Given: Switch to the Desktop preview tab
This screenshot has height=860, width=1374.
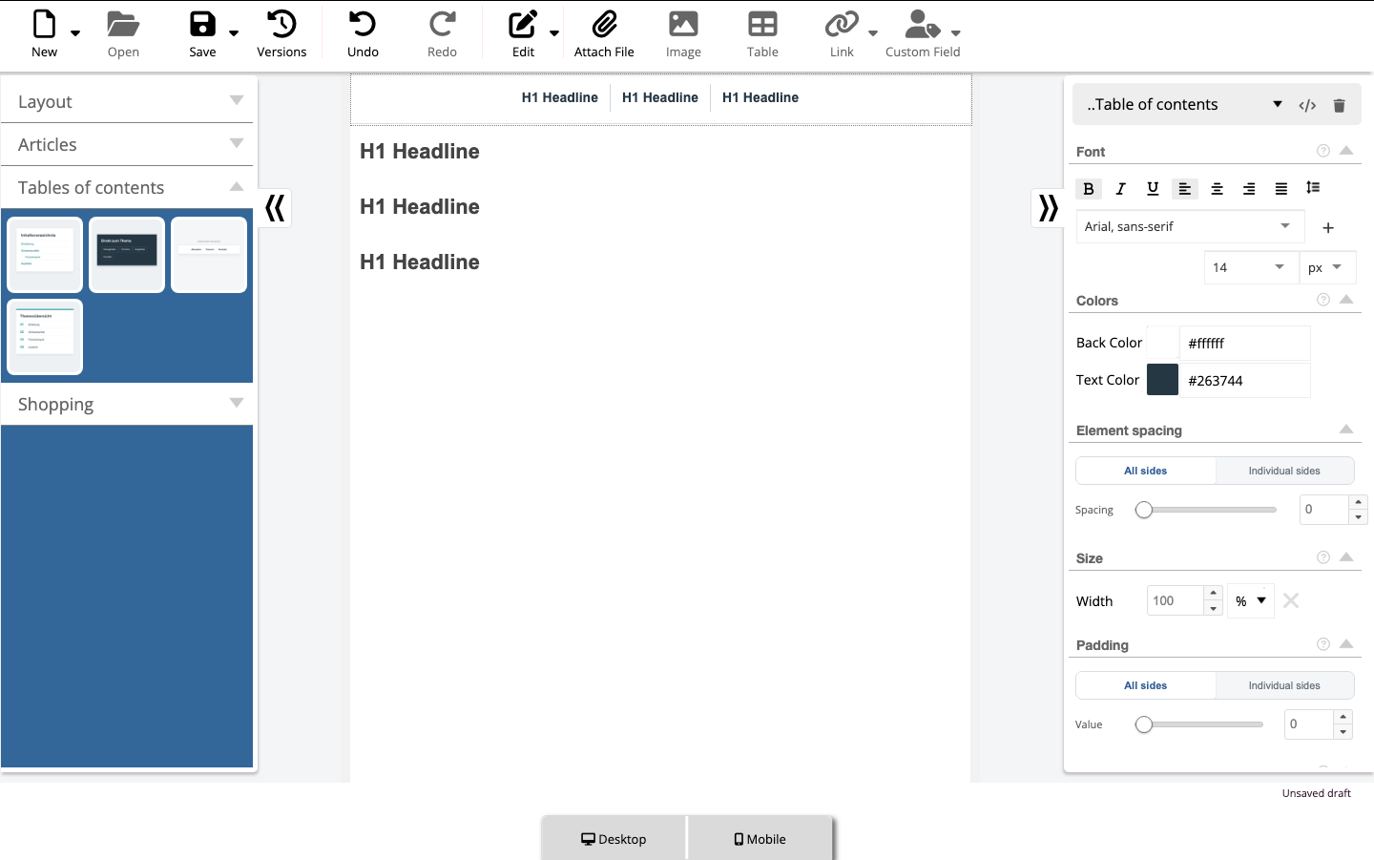Looking at the screenshot, I should (614, 839).
